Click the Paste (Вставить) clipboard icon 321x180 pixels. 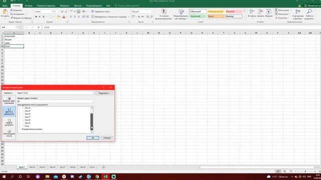click(5, 12)
